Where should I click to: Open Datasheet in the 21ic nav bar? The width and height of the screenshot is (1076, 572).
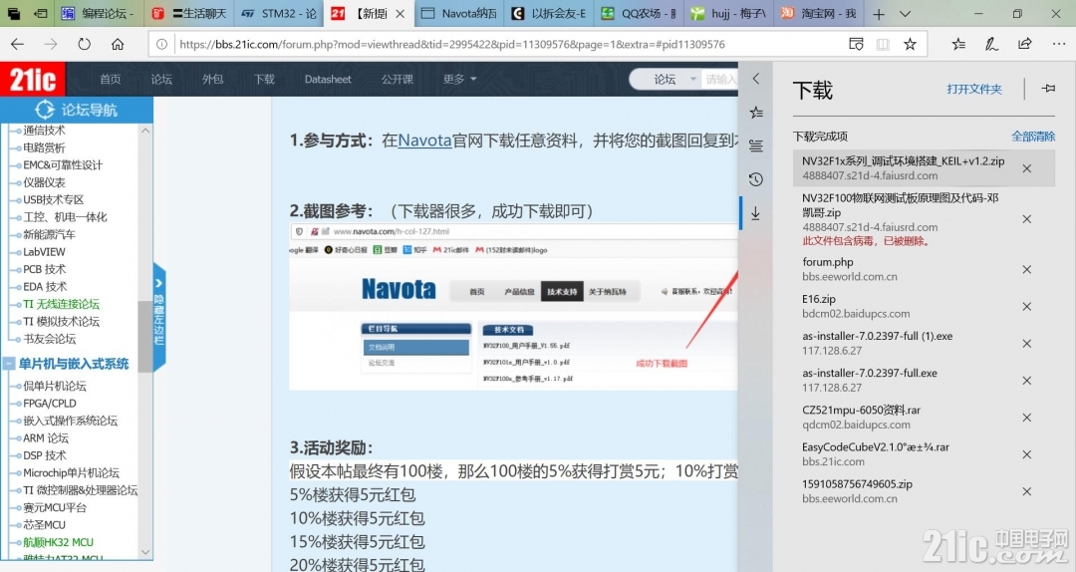pos(328,79)
